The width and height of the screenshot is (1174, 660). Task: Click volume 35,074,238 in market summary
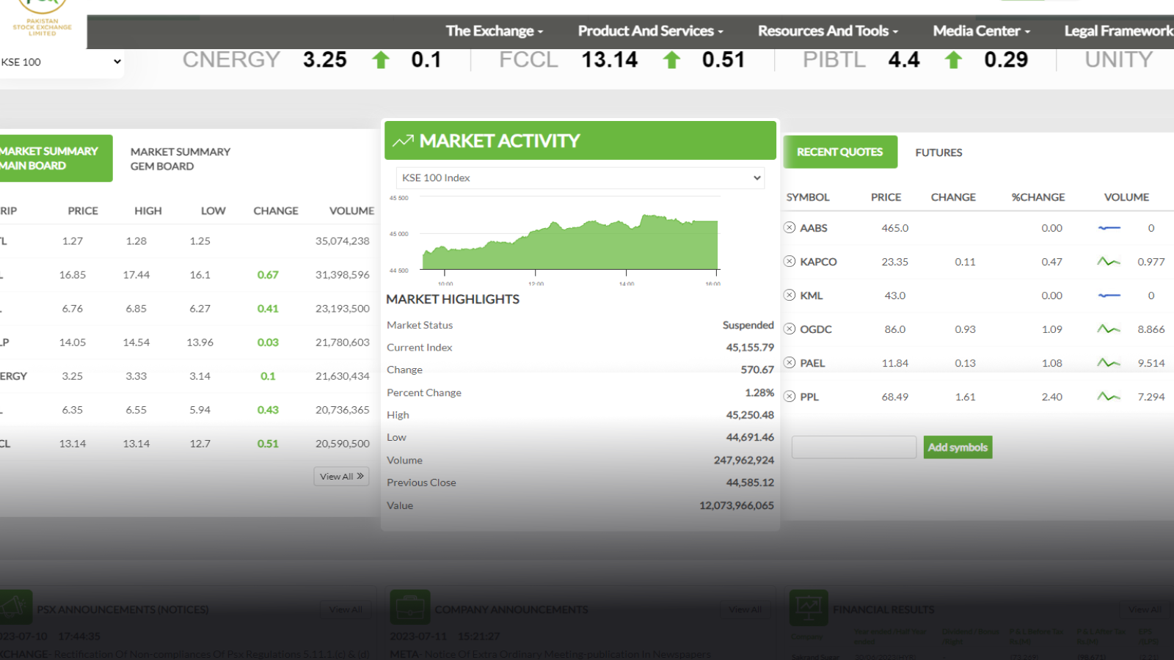click(343, 241)
